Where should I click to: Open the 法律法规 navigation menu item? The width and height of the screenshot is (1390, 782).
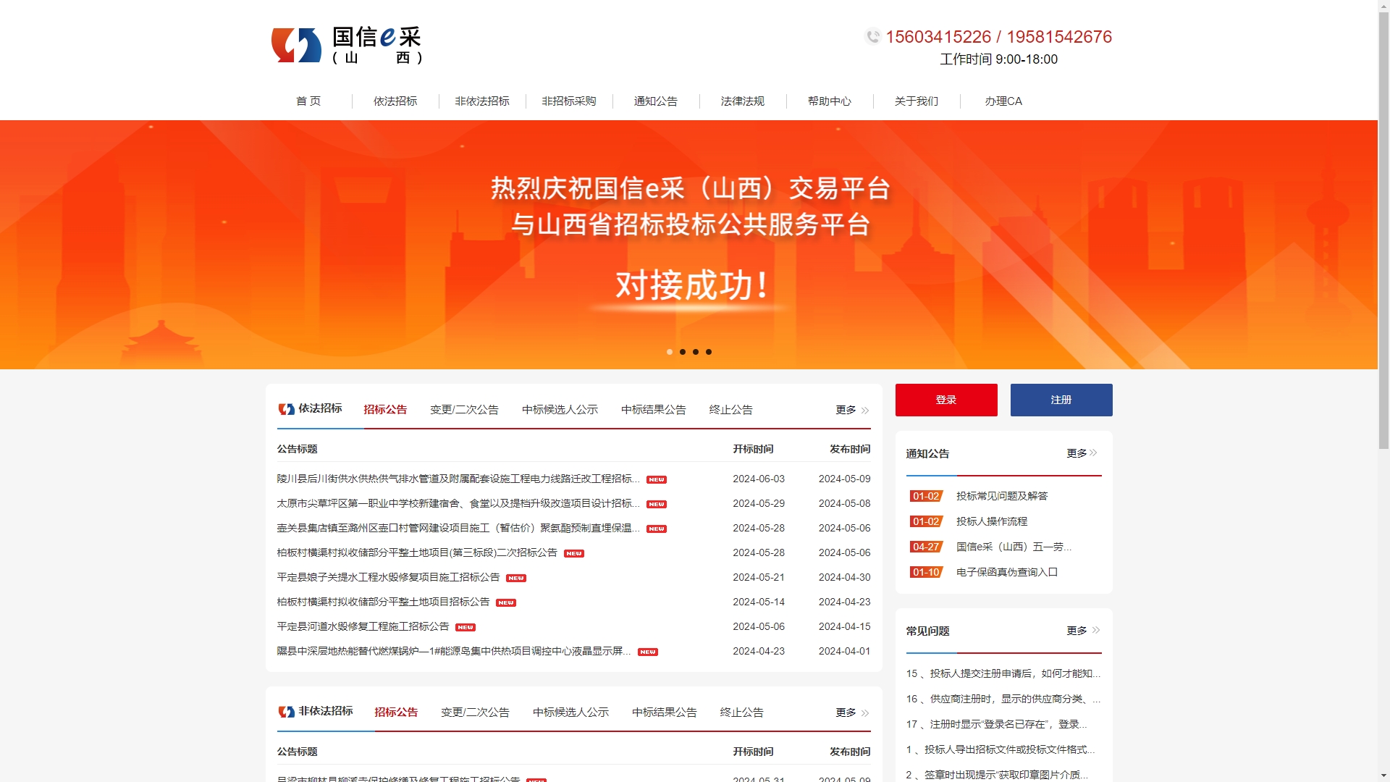pyautogui.click(x=742, y=101)
